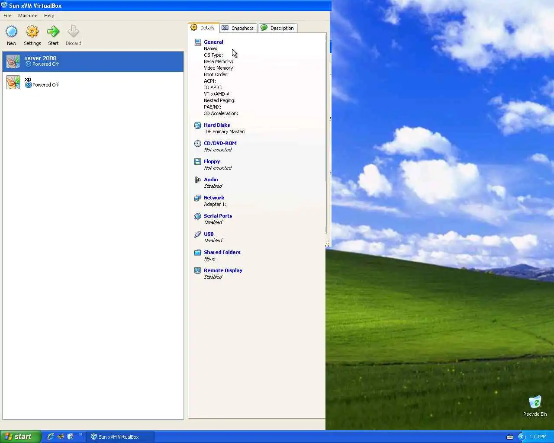Open the Serial Ports settings link

click(218, 216)
